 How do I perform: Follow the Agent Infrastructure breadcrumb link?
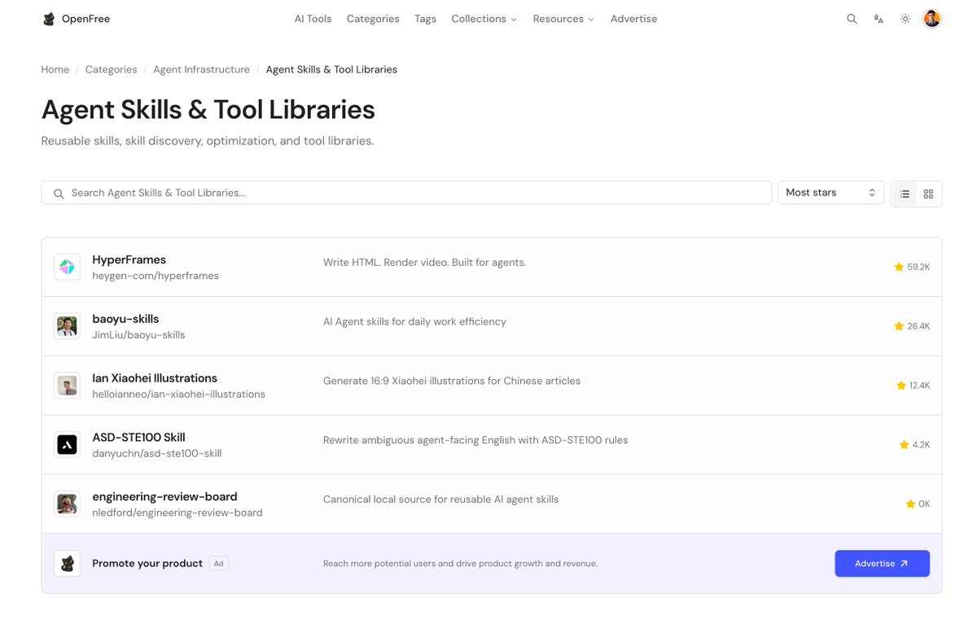pos(201,69)
